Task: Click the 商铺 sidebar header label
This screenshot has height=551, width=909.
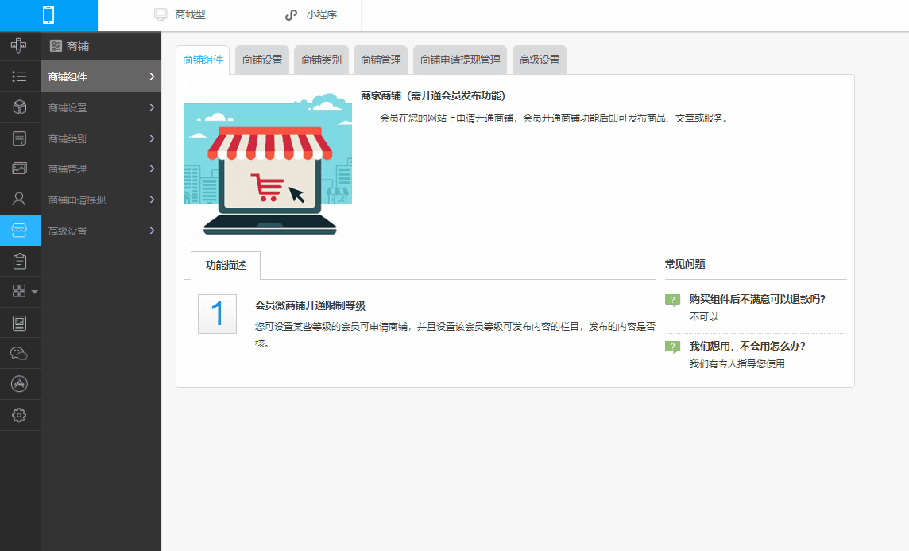Action: [78, 46]
